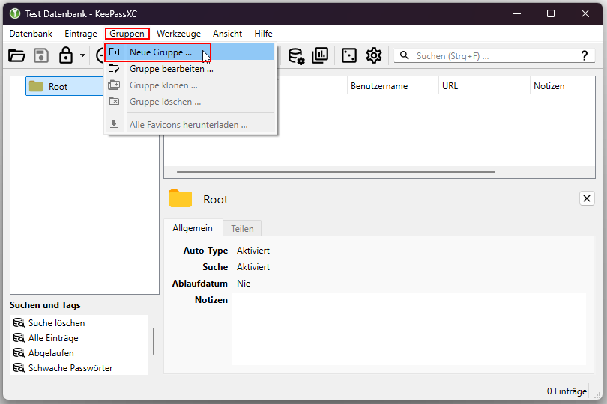
Task: Open the Ansicht menu
Action: click(x=227, y=34)
